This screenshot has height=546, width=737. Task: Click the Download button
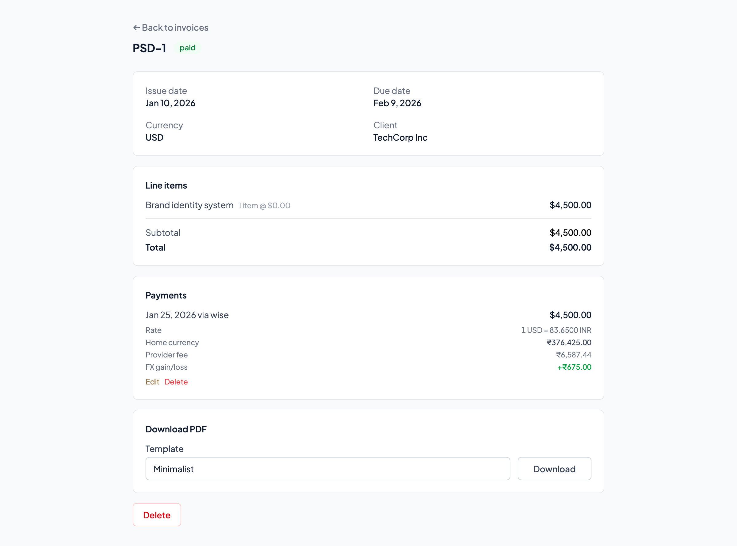tap(554, 469)
